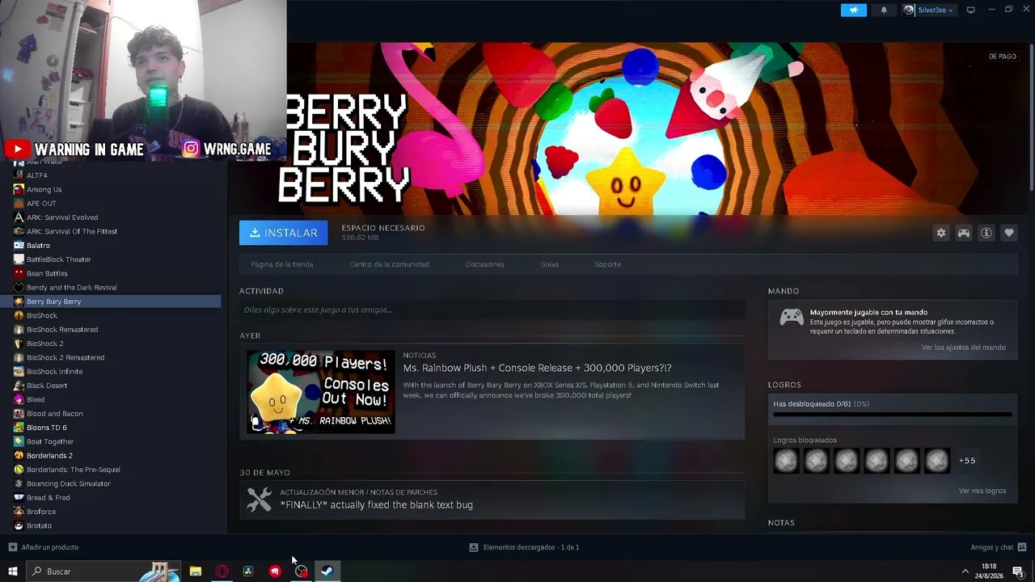Open Centro de la comunidad tab
Viewport: 1035px width, 582px height.
[x=389, y=264]
